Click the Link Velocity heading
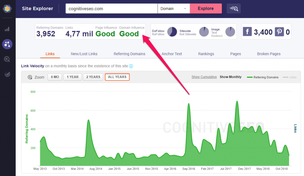Viewport: 304px width, 176px height. [x=33, y=66]
